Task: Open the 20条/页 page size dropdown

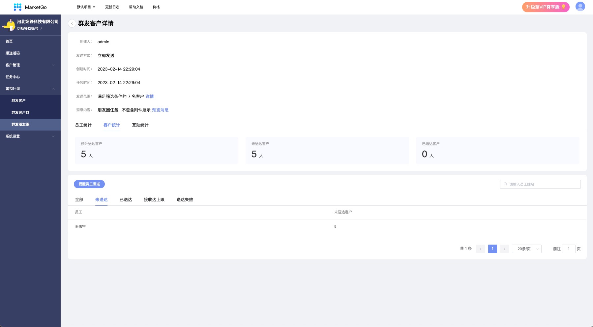Action: 526,249
